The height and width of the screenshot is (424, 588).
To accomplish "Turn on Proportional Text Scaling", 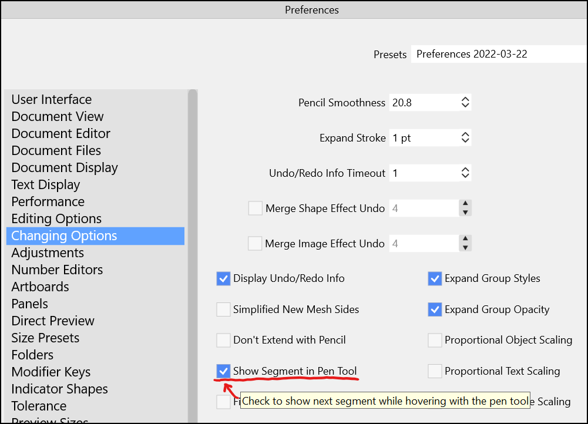I will (435, 371).
